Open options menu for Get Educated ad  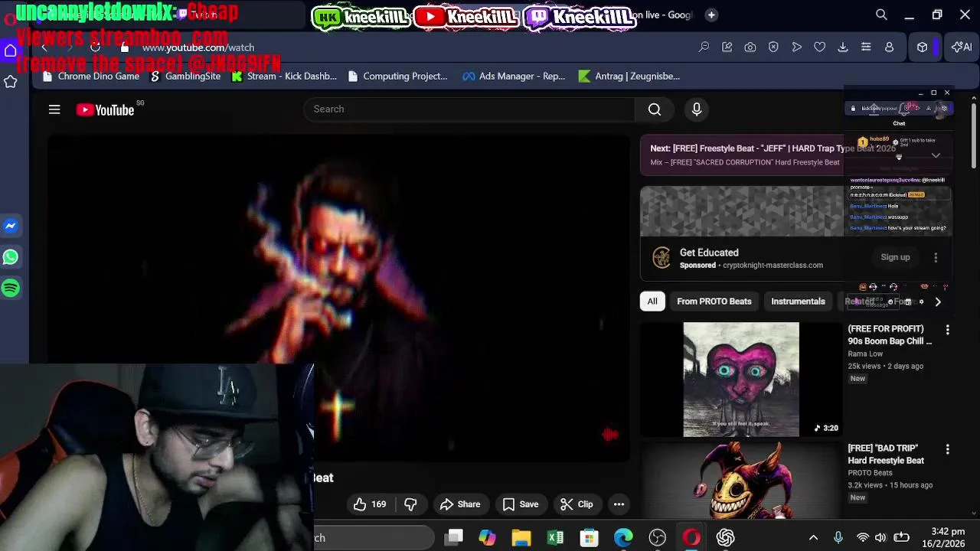click(936, 257)
